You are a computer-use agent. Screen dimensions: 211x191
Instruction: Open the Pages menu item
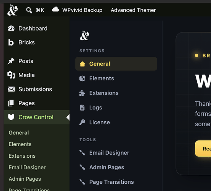click(27, 103)
